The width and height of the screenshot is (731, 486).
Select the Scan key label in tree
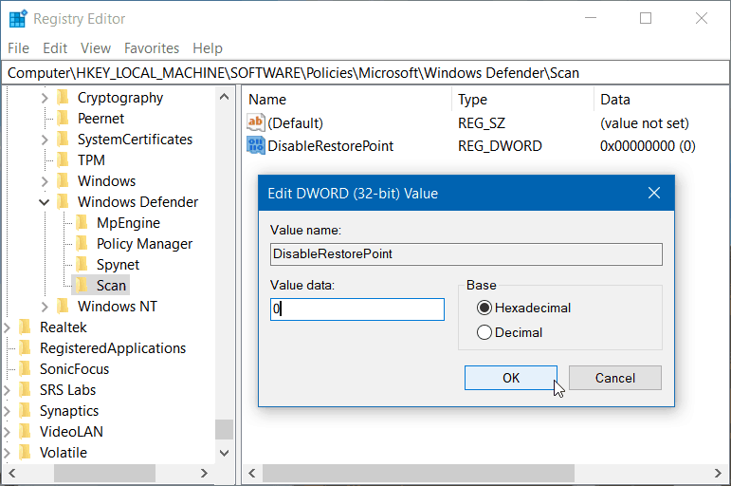coord(111,286)
